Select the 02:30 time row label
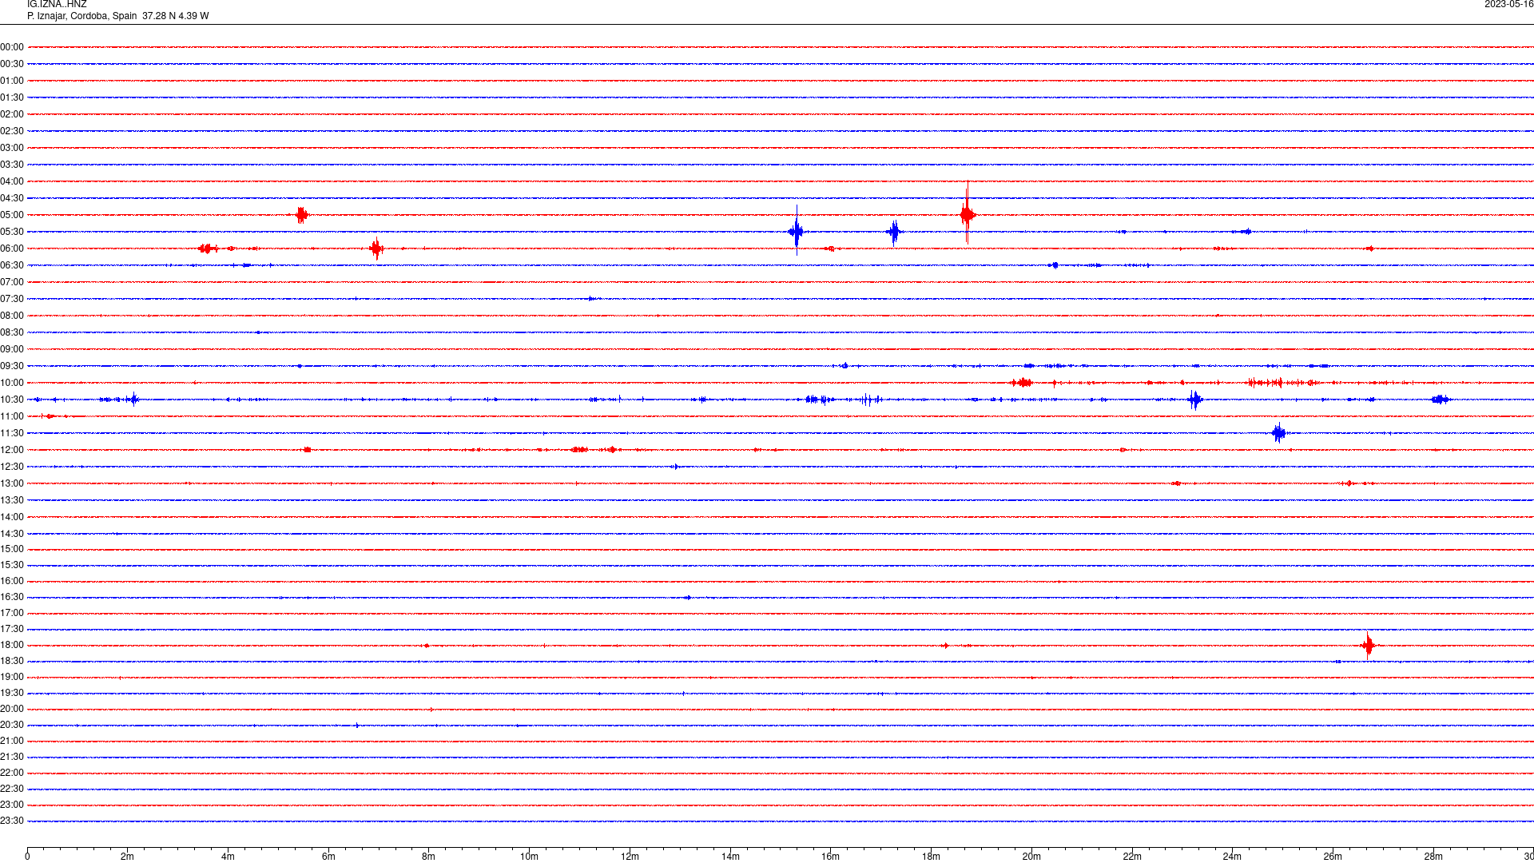 coord(12,131)
